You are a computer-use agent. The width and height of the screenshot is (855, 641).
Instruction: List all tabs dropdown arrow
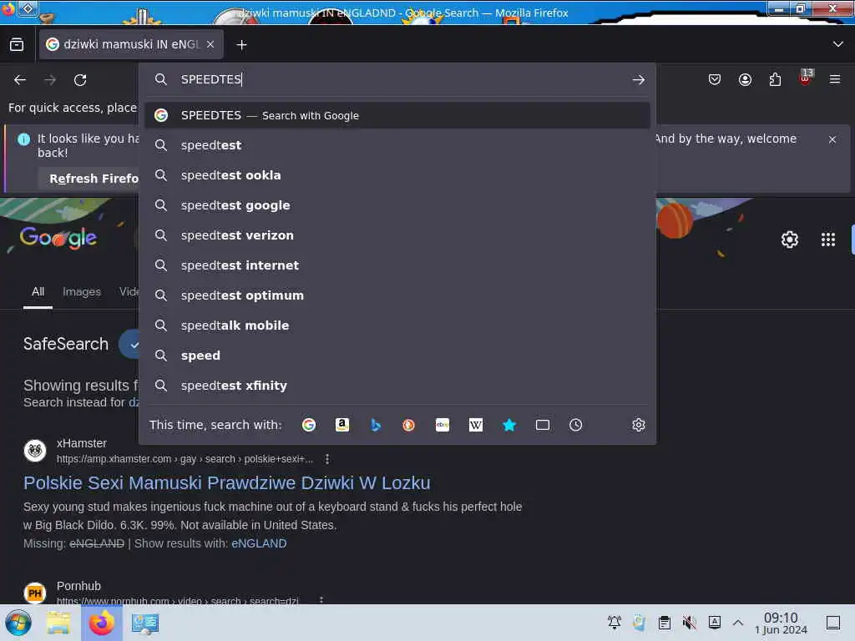coord(837,44)
